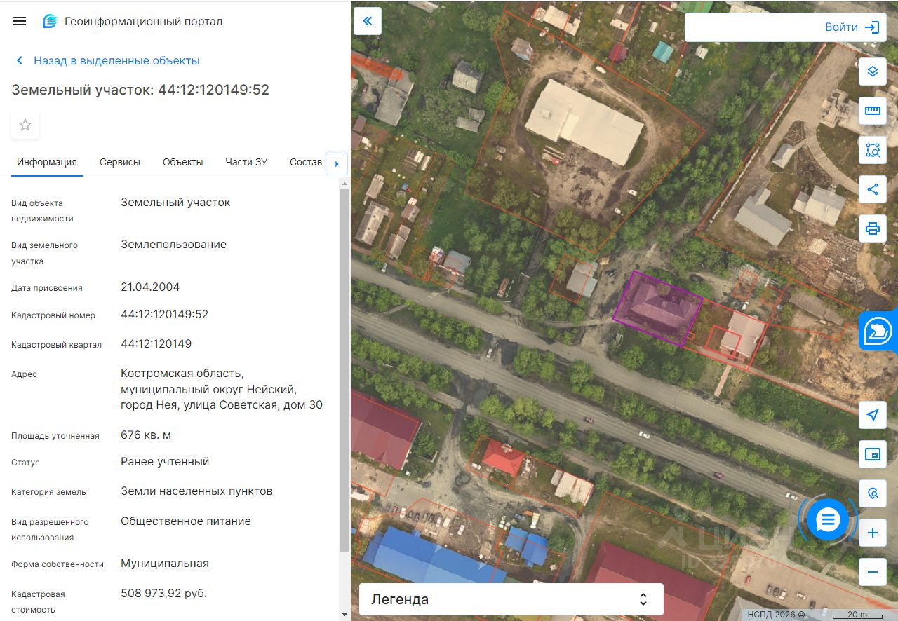
Task: Click the map search-at-point tool
Action: tap(873, 493)
